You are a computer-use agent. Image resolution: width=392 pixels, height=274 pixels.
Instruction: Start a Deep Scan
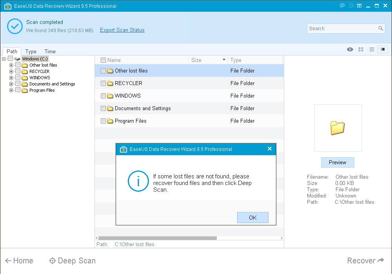click(72, 261)
